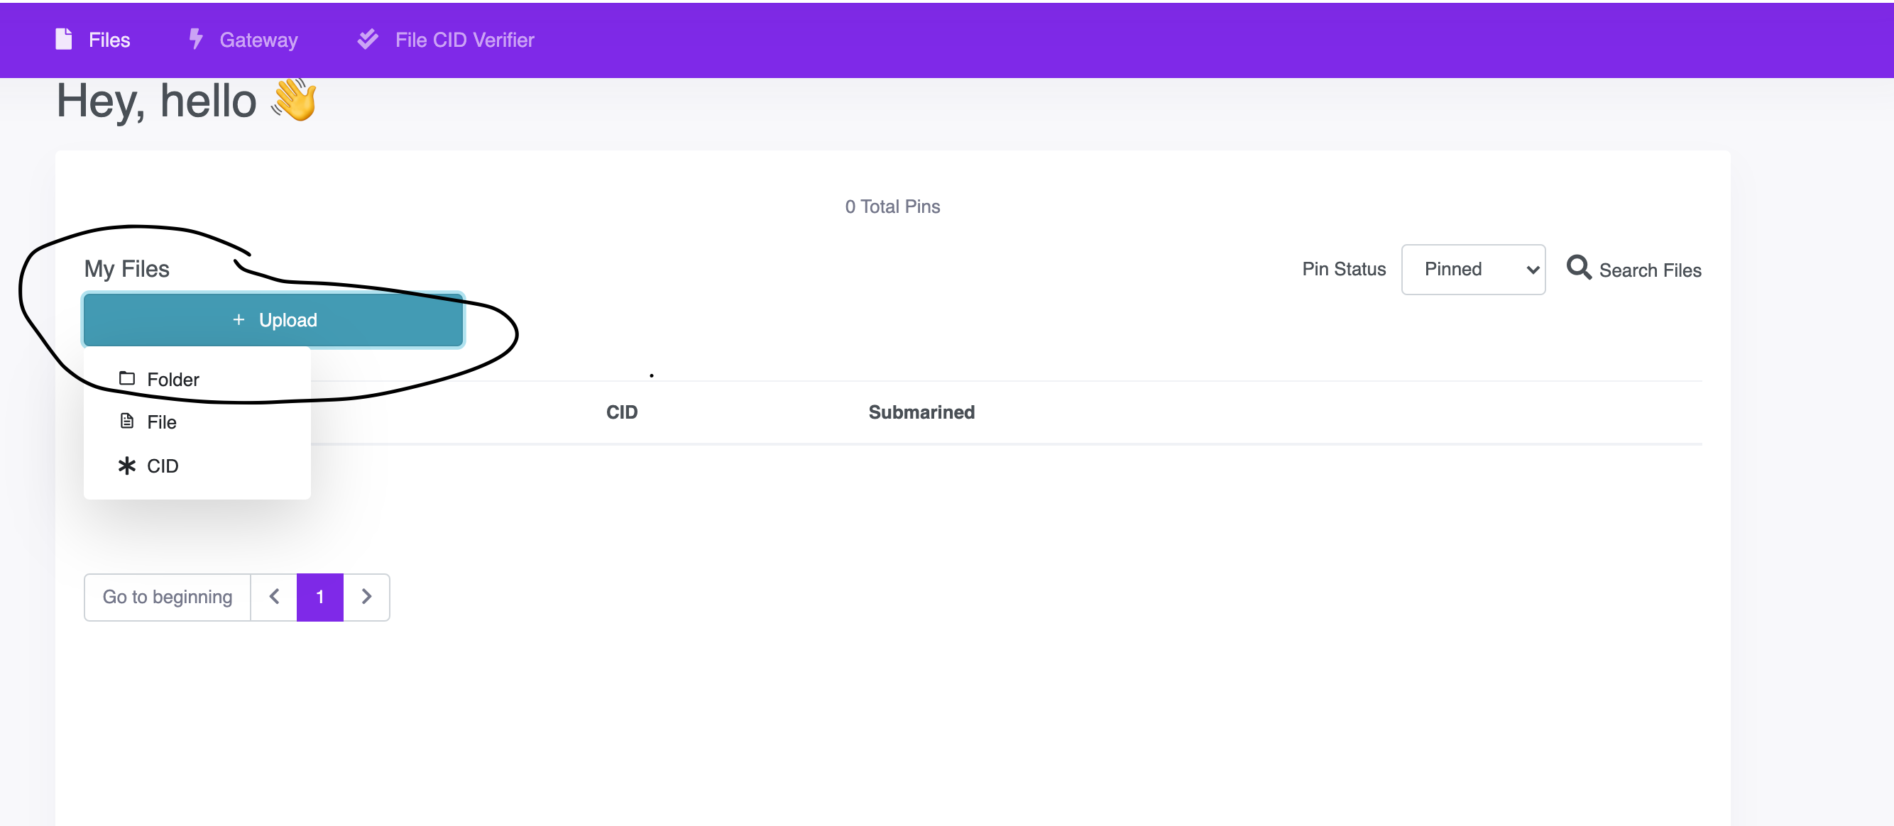Click the file document icon in the upload menu
Image resolution: width=1894 pixels, height=826 pixels.
point(126,421)
